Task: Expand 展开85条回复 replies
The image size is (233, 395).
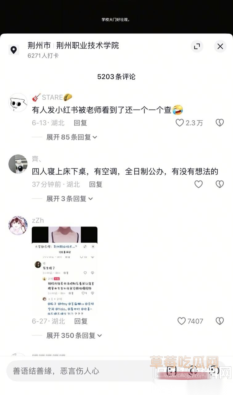Action: (x=72, y=137)
